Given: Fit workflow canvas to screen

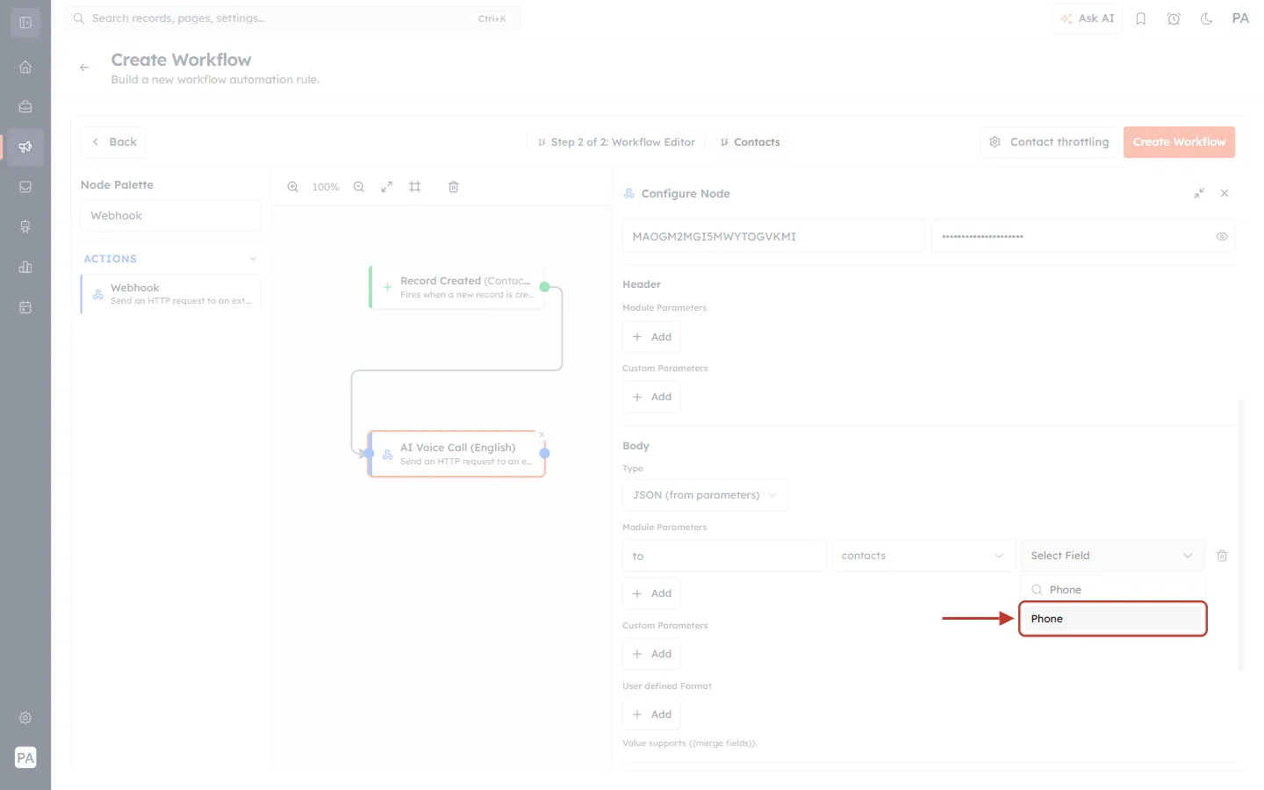Looking at the screenshot, I should pos(387,187).
